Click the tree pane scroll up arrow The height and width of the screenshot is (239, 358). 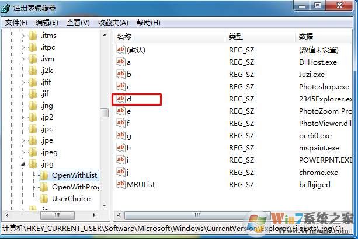[x=105, y=35]
